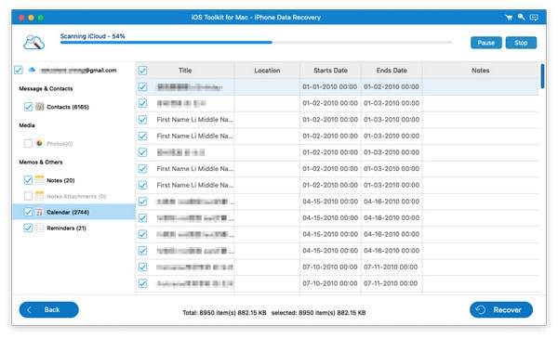The image size is (558, 339).
Task: Uncheck the Contacts (6165) checkbox
Action: (28, 107)
